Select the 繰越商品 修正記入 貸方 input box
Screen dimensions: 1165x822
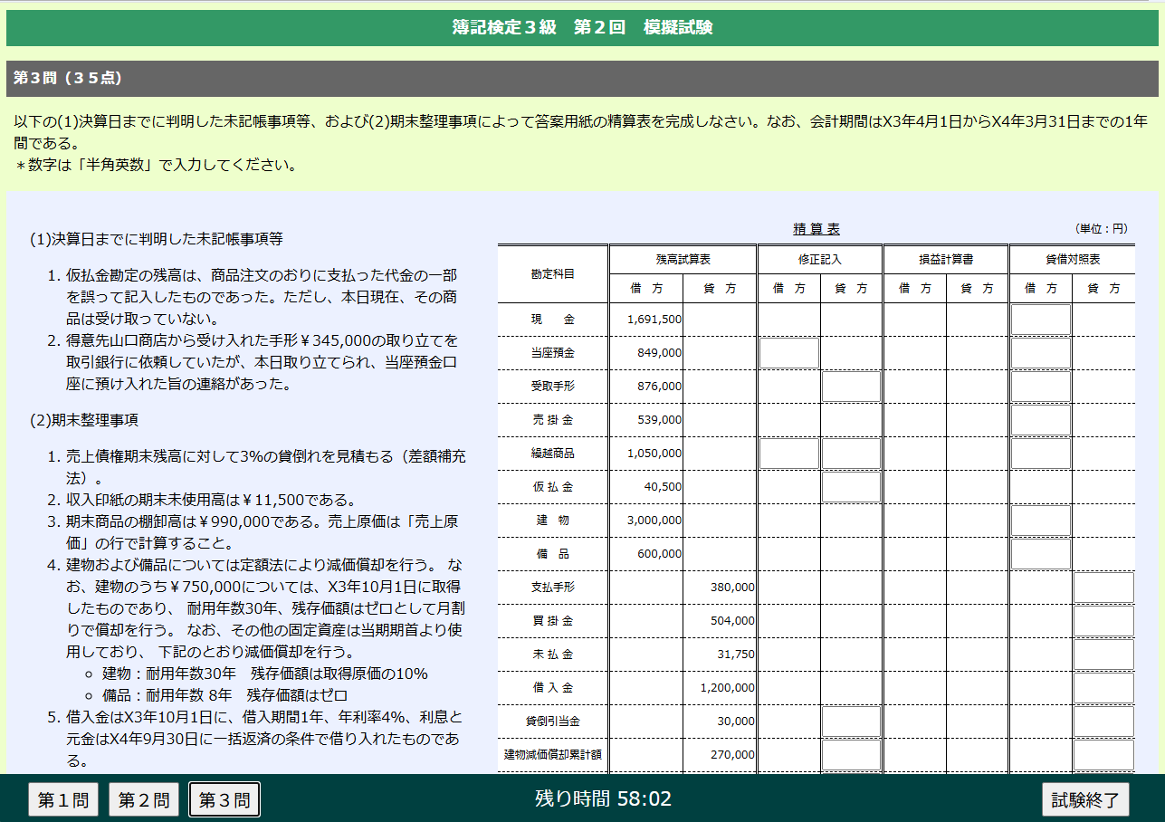click(851, 453)
